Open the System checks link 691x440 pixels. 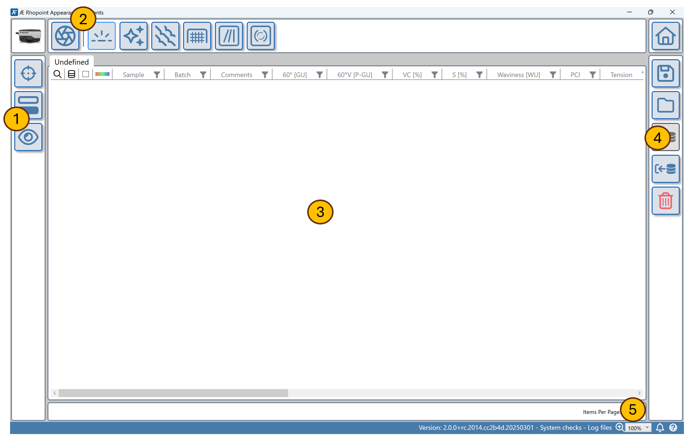click(560, 428)
